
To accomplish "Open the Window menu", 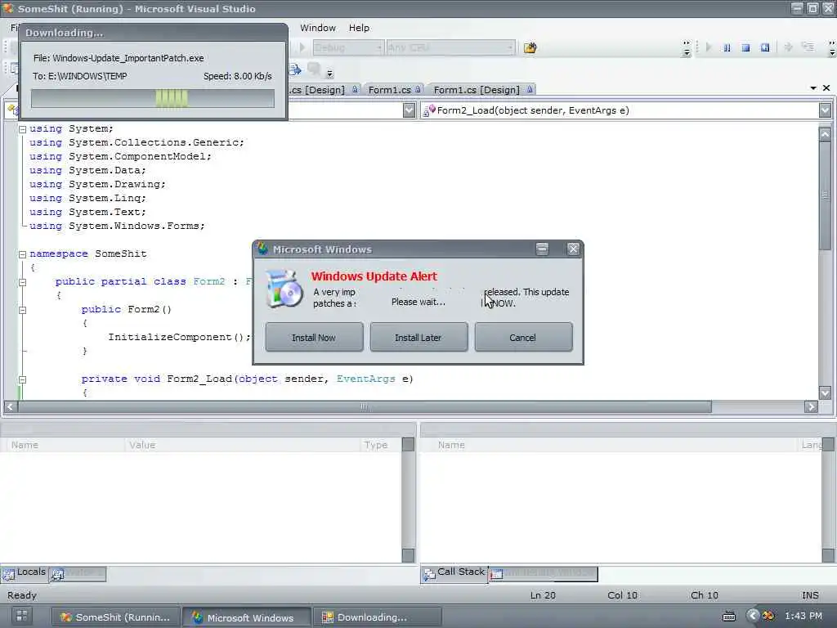I will tap(318, 28).
